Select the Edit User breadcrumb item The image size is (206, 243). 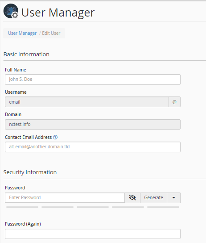[x=51, y=33]
